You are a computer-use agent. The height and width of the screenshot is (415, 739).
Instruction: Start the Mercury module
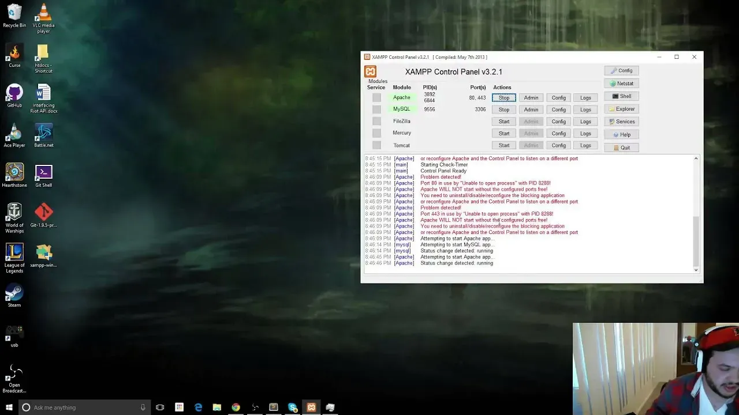click(504, 133)
